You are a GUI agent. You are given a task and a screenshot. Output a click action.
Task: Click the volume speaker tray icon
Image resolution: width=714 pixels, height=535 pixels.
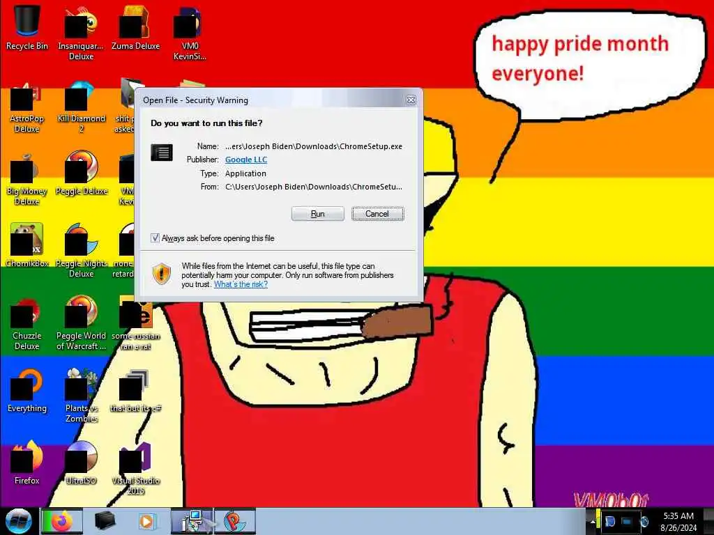tap(644, 521)
